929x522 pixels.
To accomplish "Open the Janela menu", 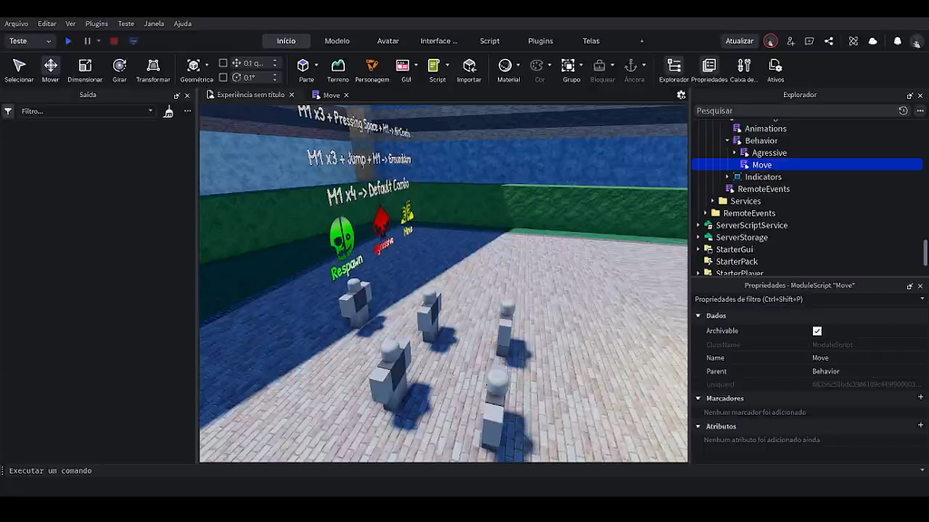I will [x=154, y=24].
